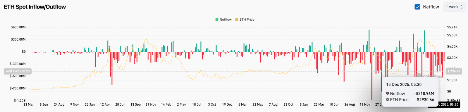The image size is (468, 112).
Task: Click the $-900.00M y-axis label
Action: (x=18, y=88)
